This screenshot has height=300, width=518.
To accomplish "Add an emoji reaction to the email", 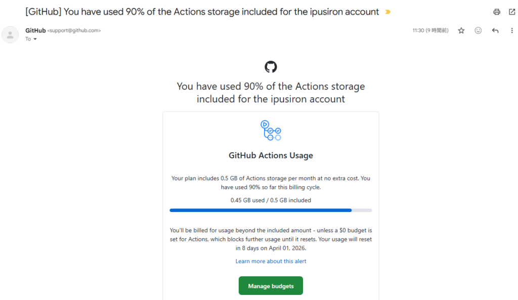I will [478, 31].
